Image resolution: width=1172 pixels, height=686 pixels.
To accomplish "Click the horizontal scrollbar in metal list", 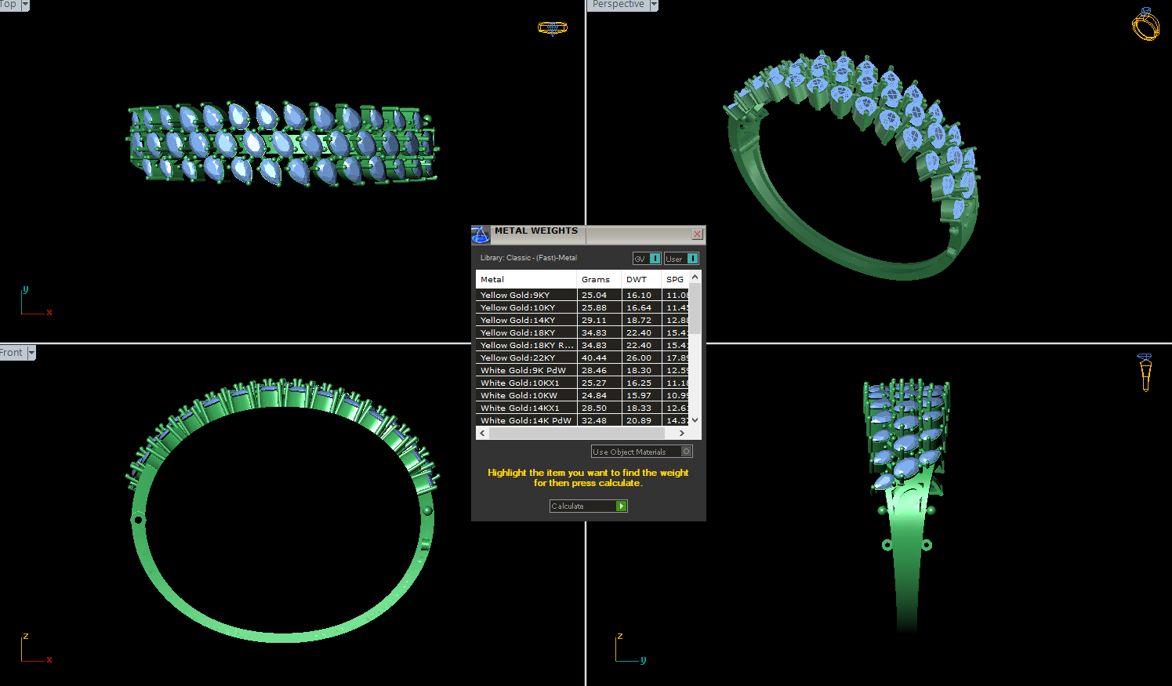I will pyautogui.click(x=580, y=433).
